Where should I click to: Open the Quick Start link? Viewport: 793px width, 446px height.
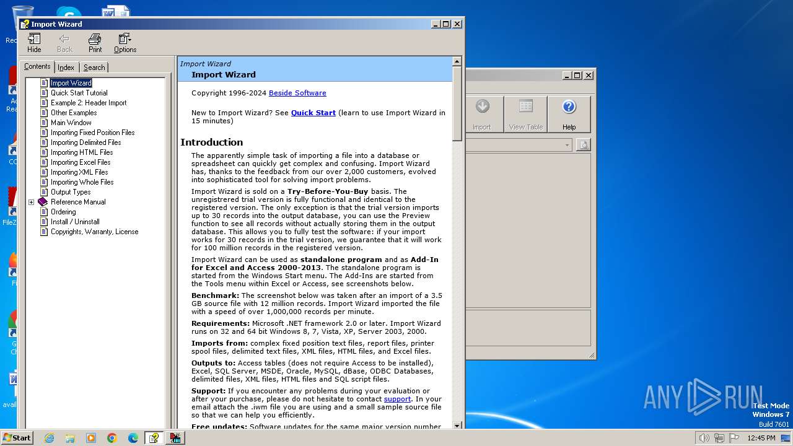[x=313, y=113]
